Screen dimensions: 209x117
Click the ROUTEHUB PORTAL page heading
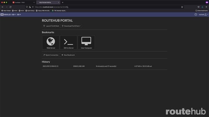pyautogui.click(x=57, y=20)
